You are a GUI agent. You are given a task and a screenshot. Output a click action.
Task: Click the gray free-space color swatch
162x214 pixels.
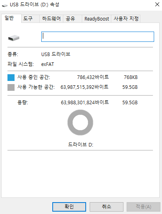[11, 87]
